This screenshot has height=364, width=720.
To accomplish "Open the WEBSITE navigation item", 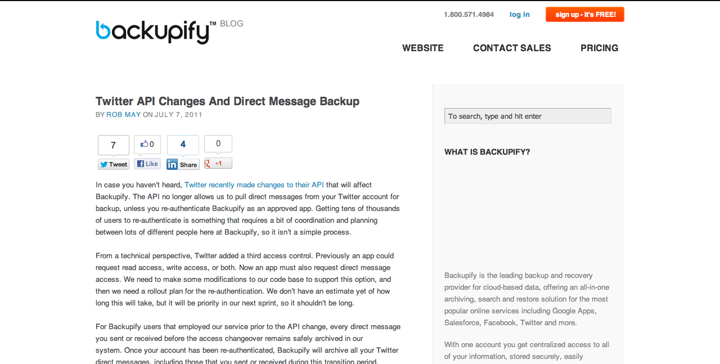I will 423,48.
